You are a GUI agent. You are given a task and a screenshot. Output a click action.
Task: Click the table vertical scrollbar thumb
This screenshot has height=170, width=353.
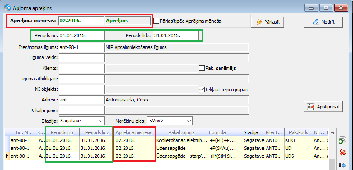pyautogui.click(x=332, y=164)
